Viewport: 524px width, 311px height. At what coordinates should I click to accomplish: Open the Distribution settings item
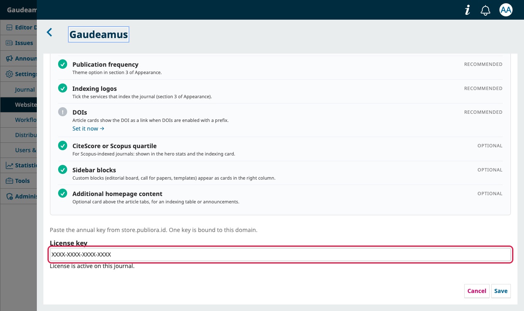pyautogui.click(x=18, y=135)
